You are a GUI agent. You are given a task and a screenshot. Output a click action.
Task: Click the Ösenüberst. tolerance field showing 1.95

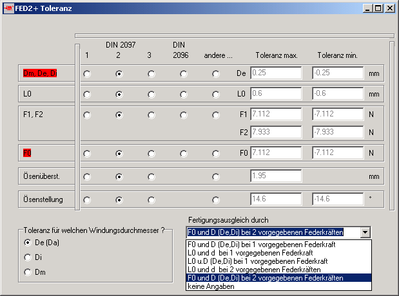pos(276,176)
